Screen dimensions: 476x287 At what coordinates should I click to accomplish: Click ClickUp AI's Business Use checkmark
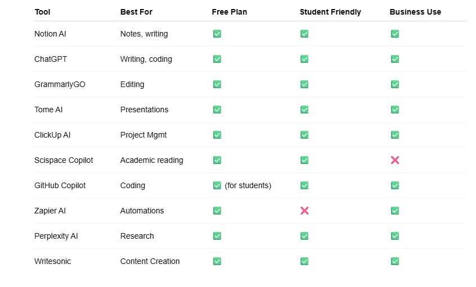click(x=395, y=135)
